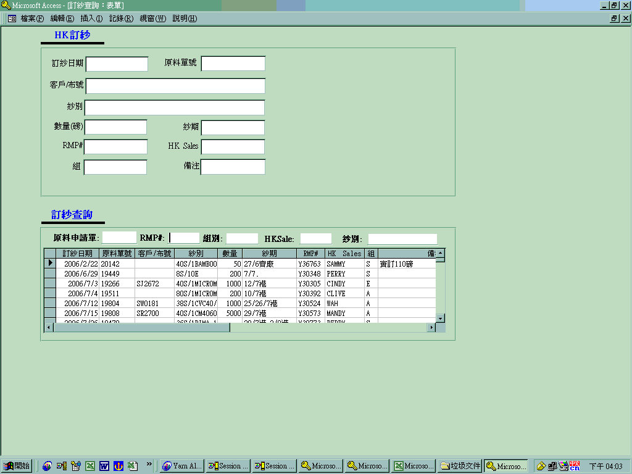632x474 pixels.
Task: Click the HK Sales input field
Action: click(x=233, y=147)
